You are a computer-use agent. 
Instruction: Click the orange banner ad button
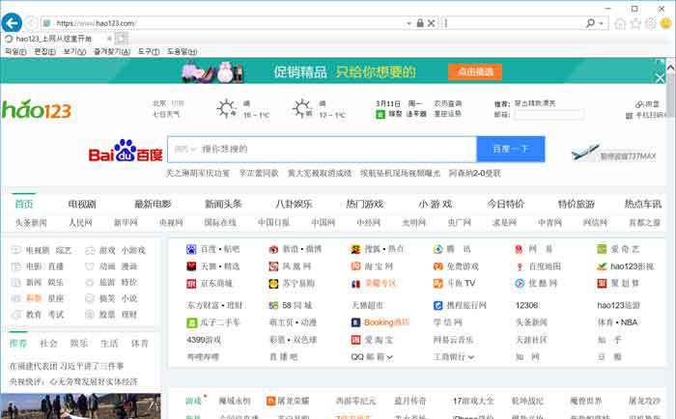click(x=475, y=71)
